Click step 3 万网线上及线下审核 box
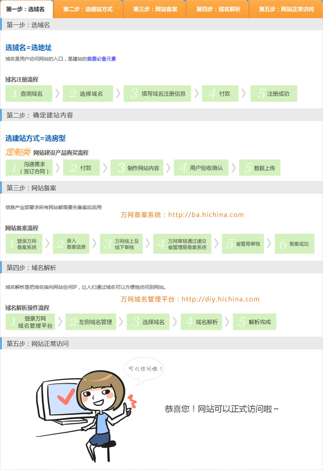 121,244
